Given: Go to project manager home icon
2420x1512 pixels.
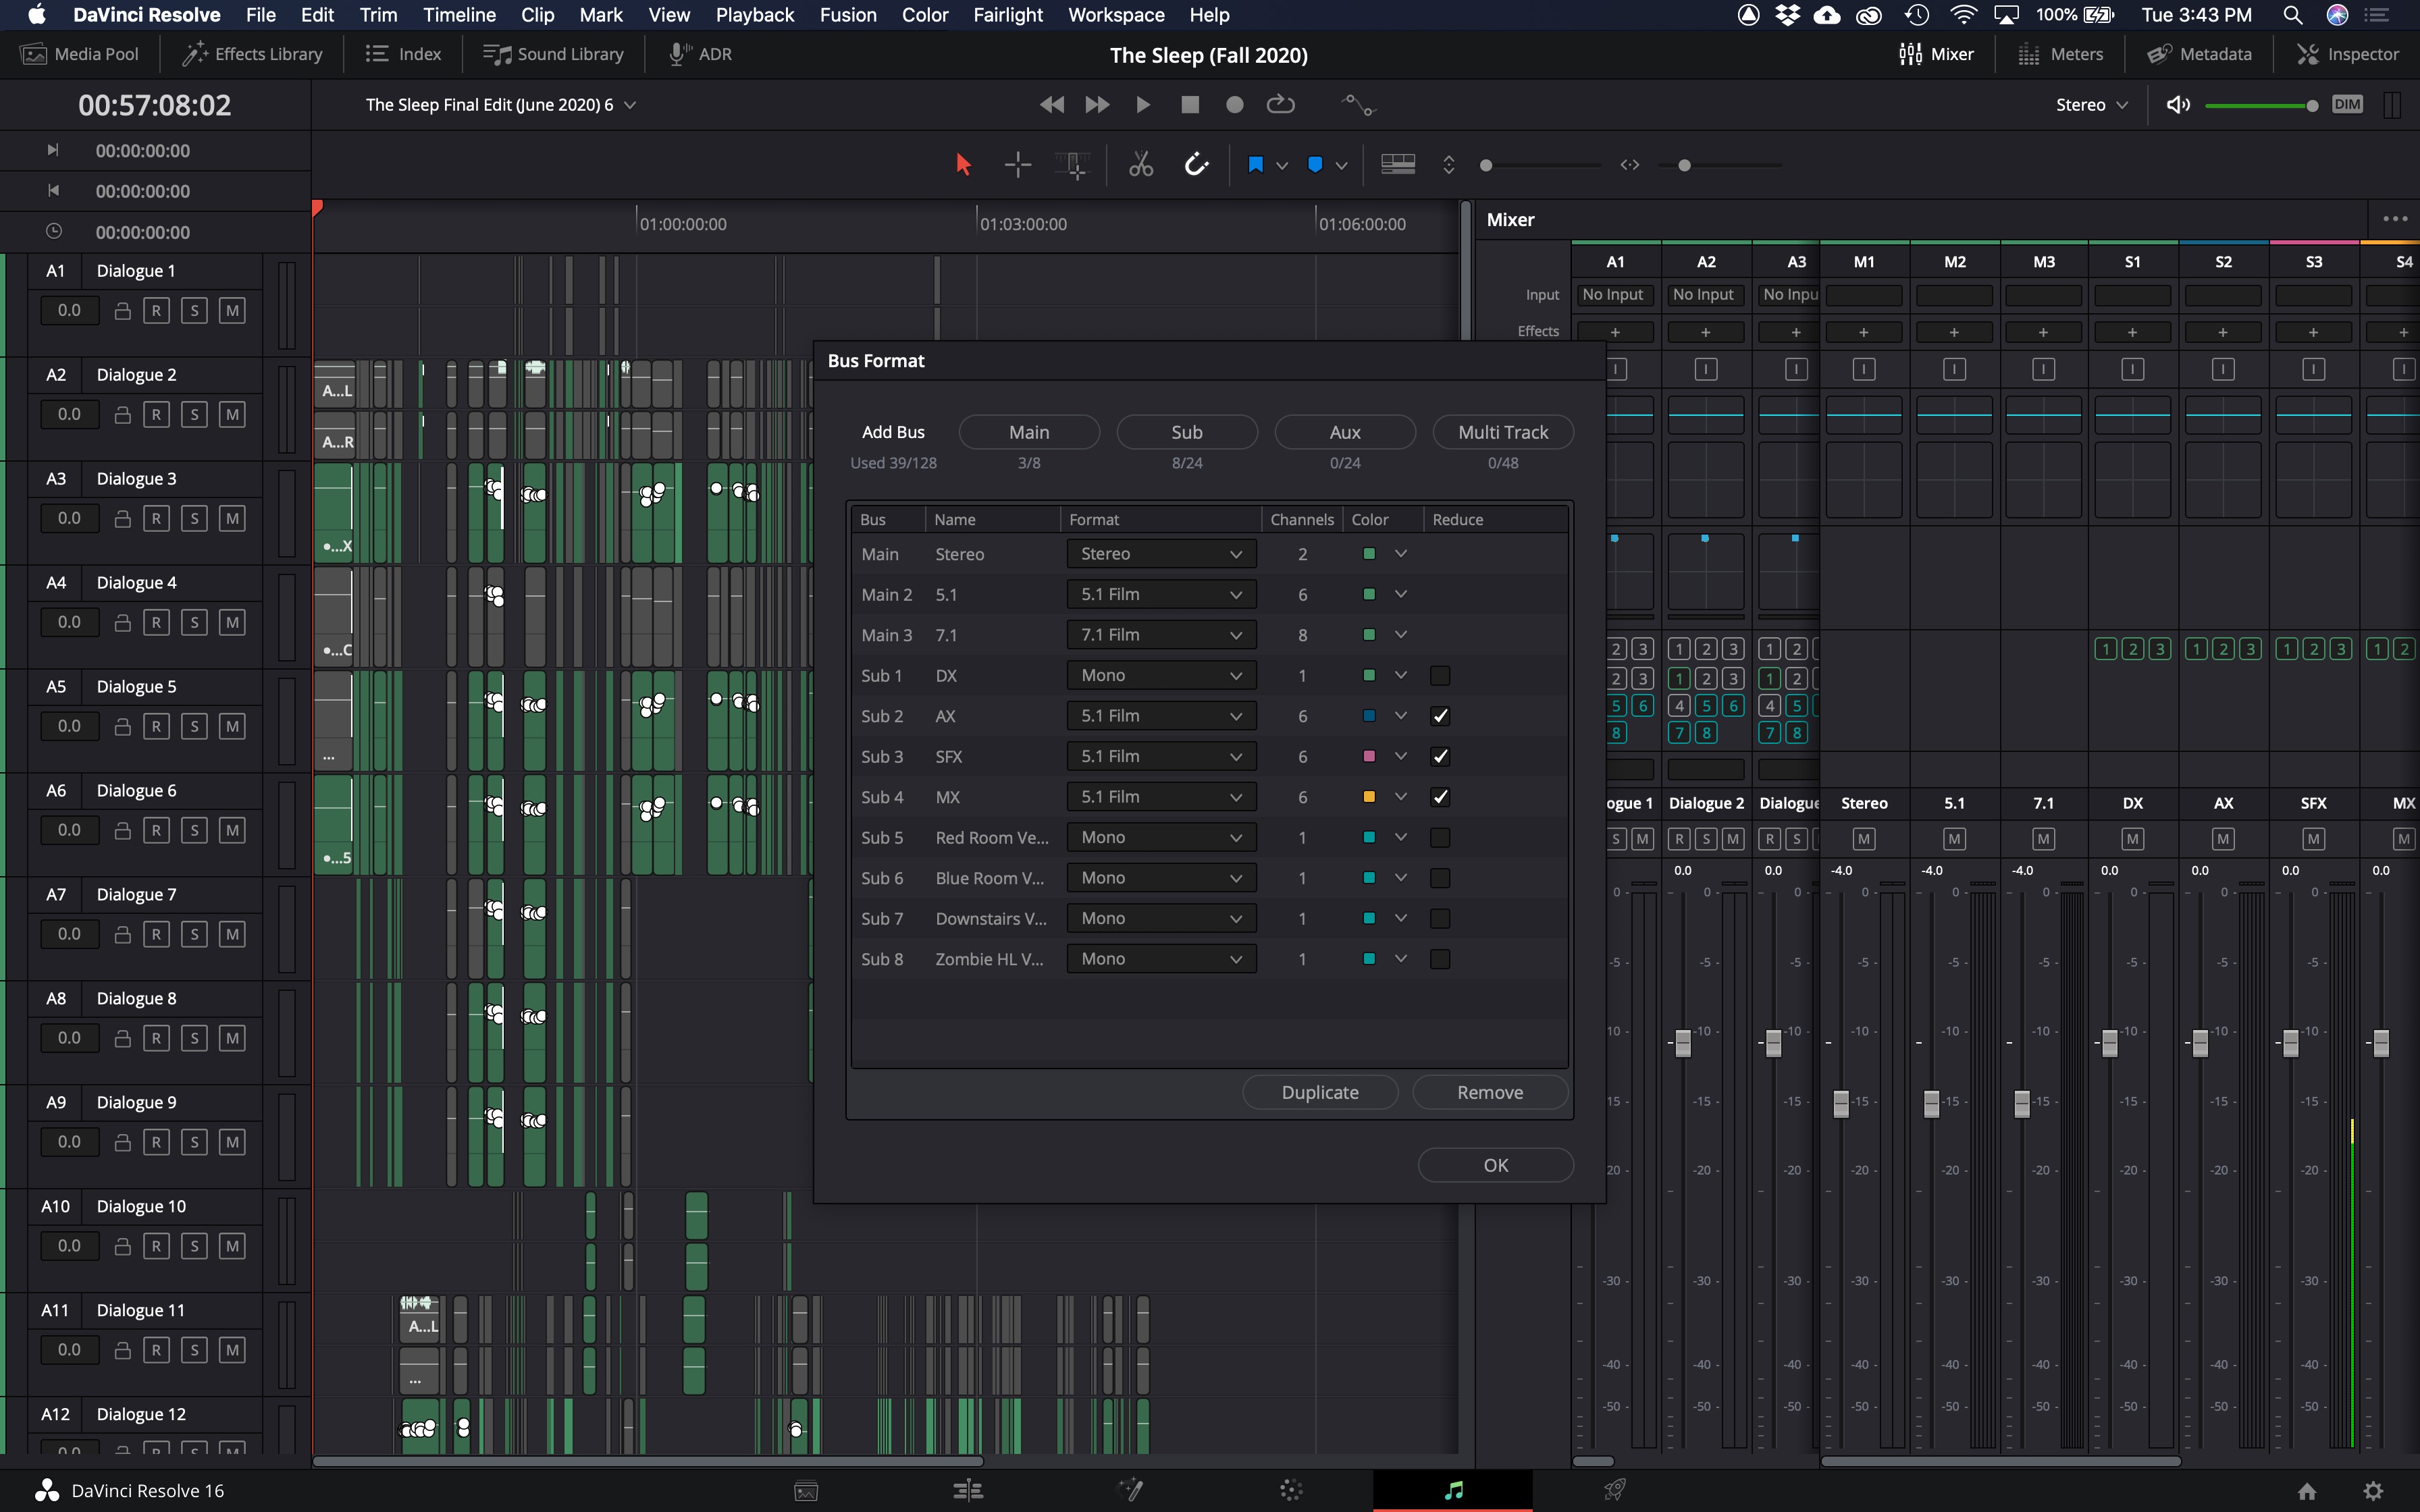Looking at the screenshot, I should tap(2307, 1491).
